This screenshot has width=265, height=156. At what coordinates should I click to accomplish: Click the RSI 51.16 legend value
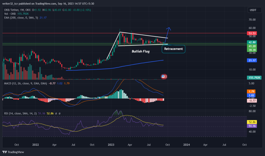[x=42, y=113]
